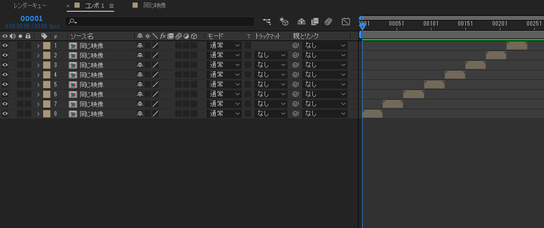The height and width of the screenshot is (228, 544).
Task: Open the composition mini-flowchart icon
Action: [267, 22]
